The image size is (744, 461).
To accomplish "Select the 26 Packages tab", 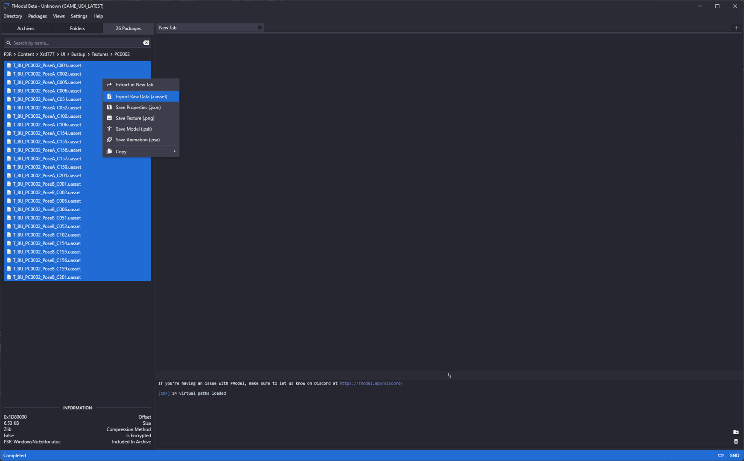I will coord(128,28).
